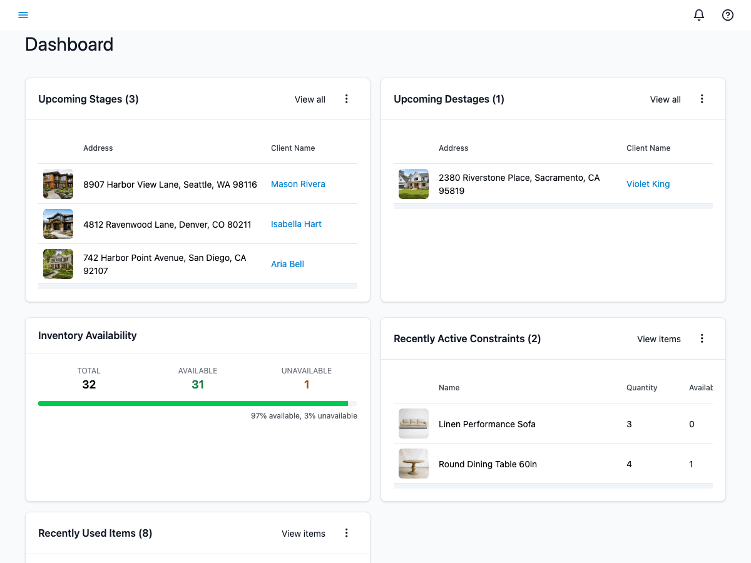Open Mason Rivera's client profile
Image resolution: width=751 pixels, height=563 pixels.
298,183
